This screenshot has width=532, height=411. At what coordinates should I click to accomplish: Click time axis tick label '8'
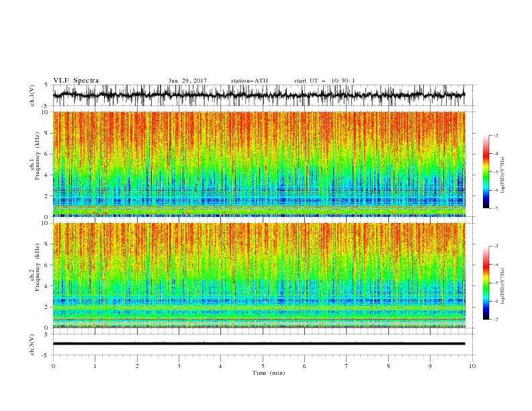(x=388, y=366)
